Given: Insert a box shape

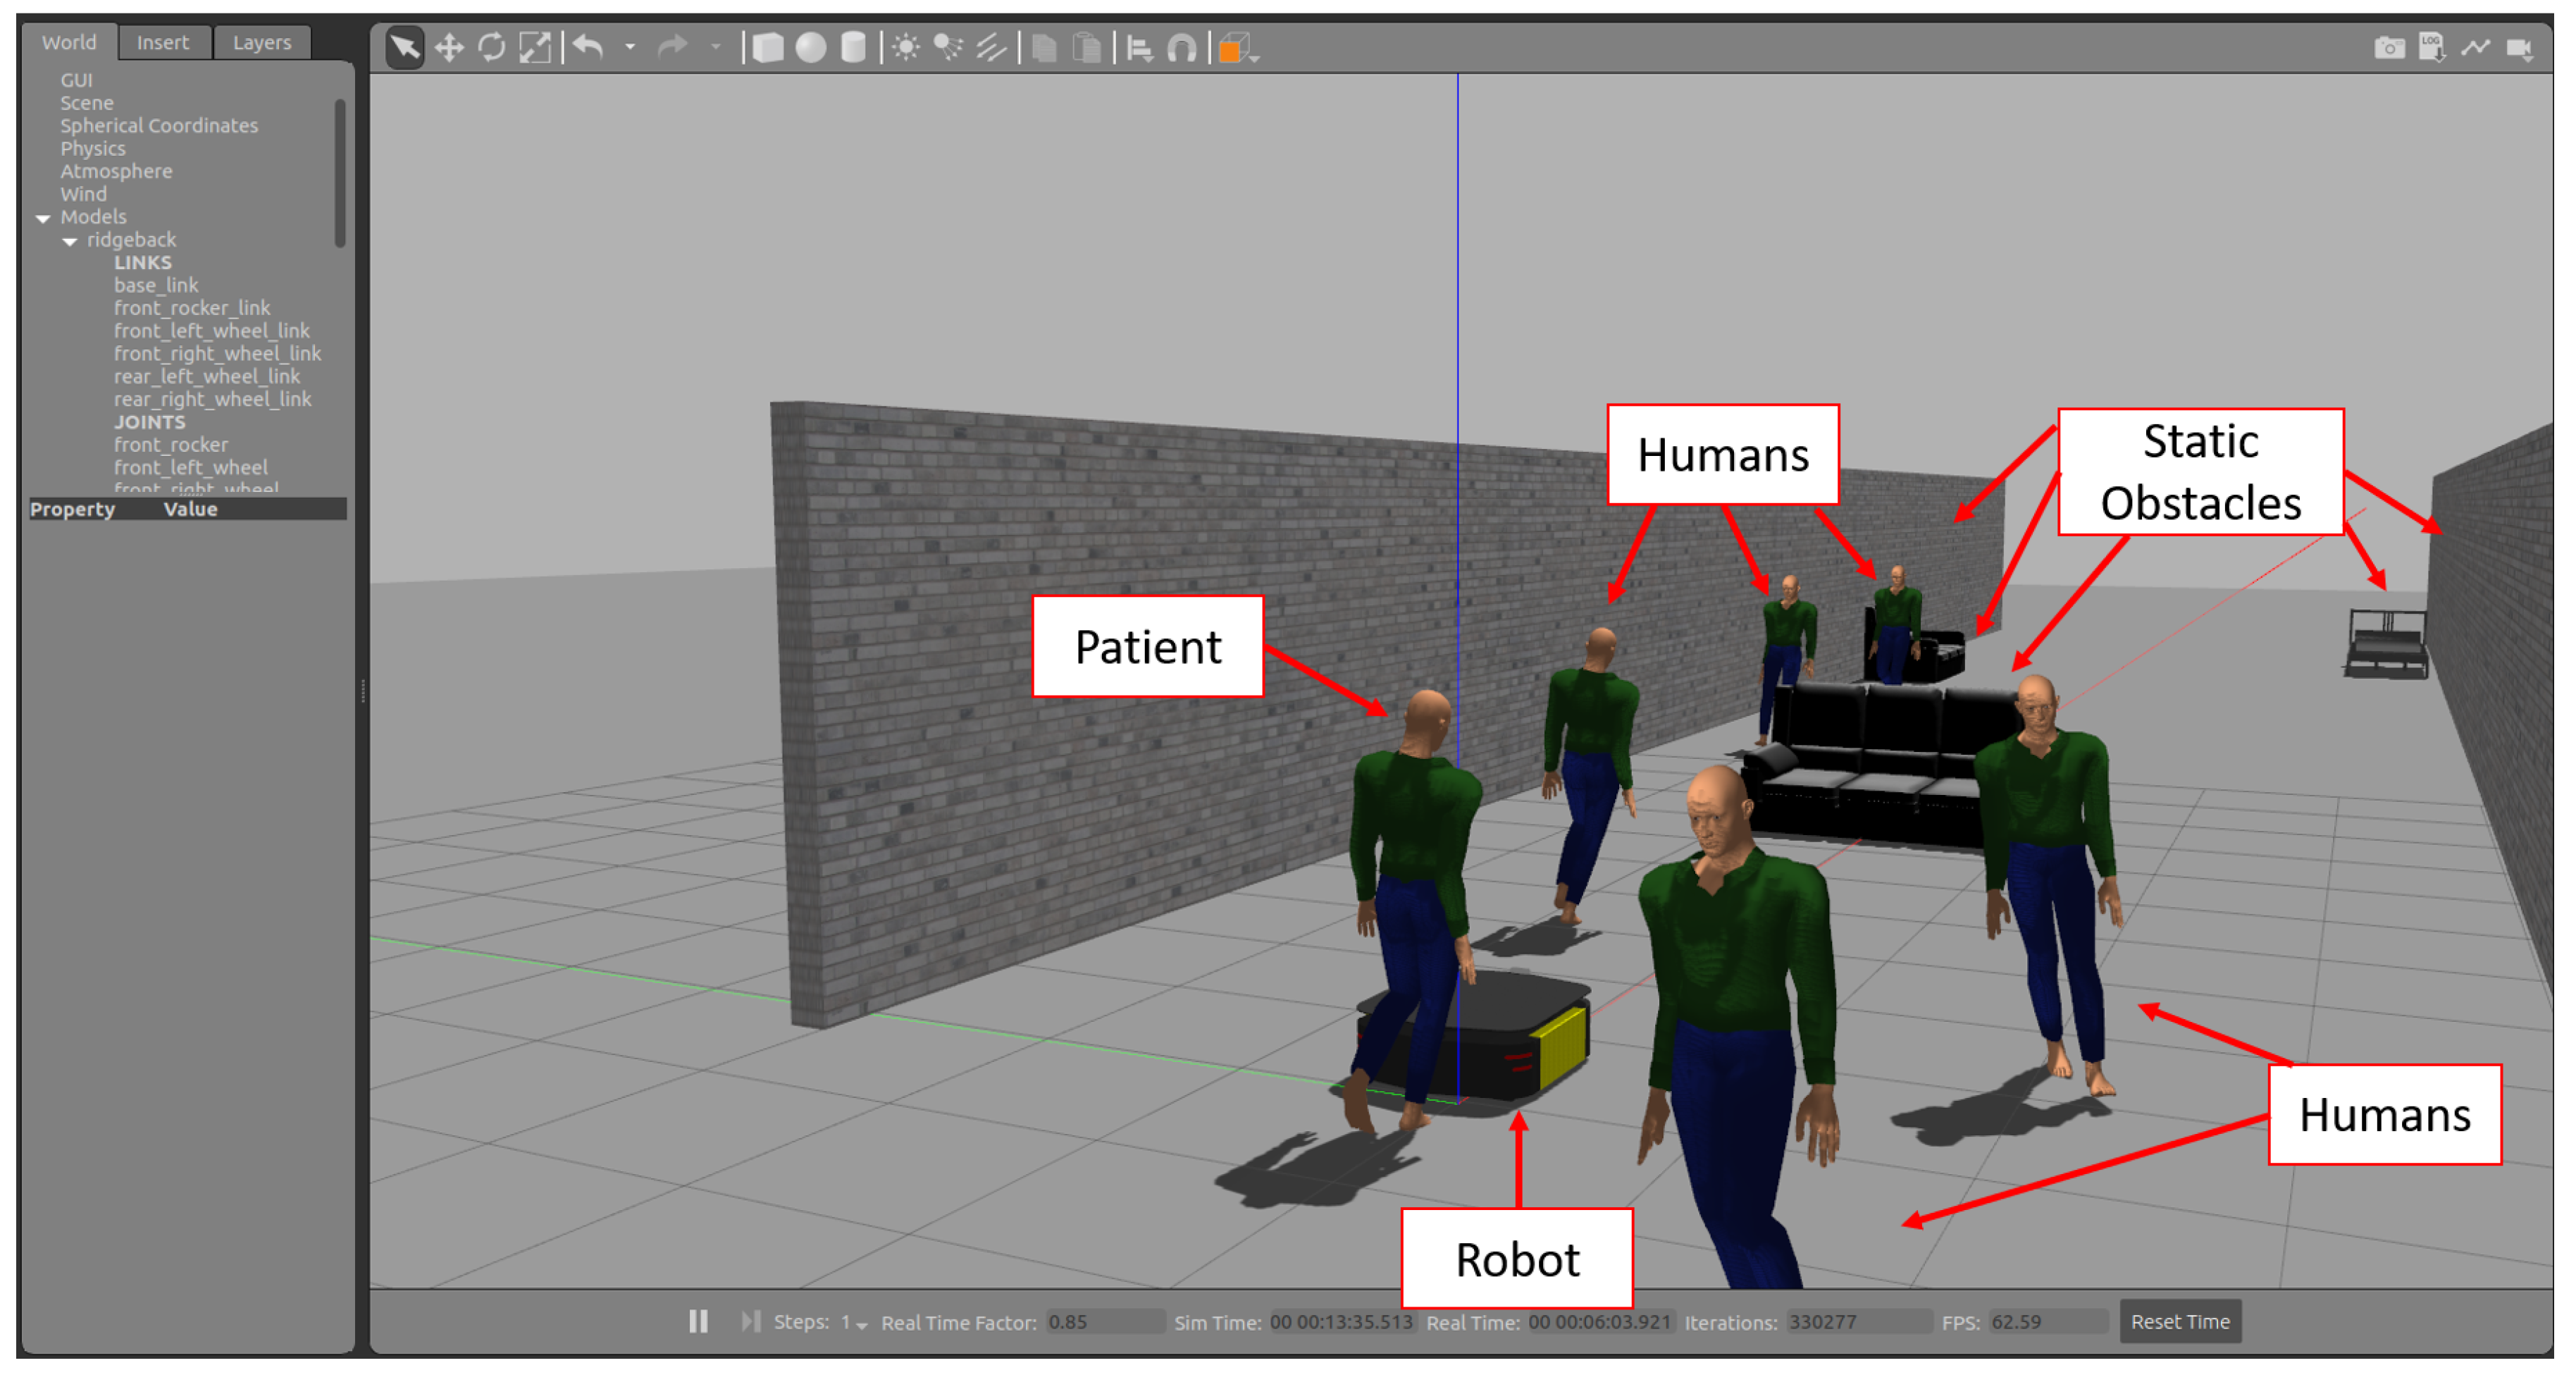Looking at the screenshot, I should pyautogui.click(x=767, y=47).
